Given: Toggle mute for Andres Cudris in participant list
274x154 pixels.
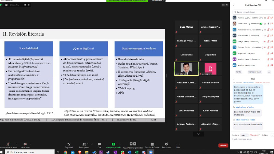Looking at the screenshot, I should [x=268, y=18].
